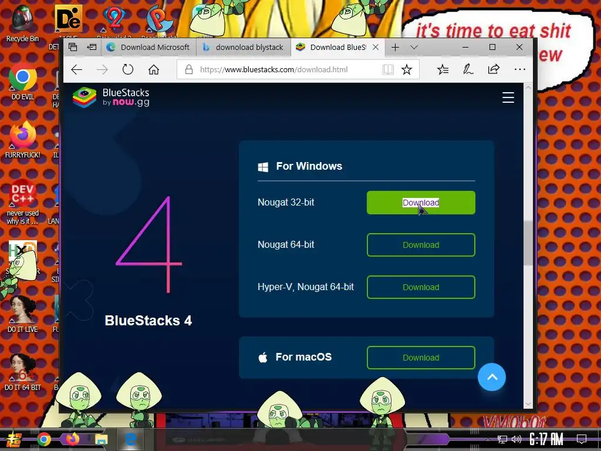Viewport: 601px width, 451px height.
Task: Add page to favorites with star icon
Action: [x=407, y=69]
